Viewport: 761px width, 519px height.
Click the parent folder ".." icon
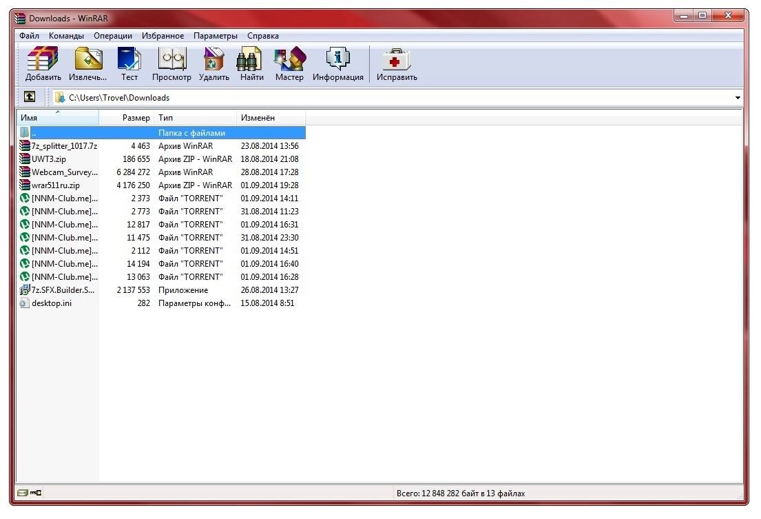tap(24, 132)
